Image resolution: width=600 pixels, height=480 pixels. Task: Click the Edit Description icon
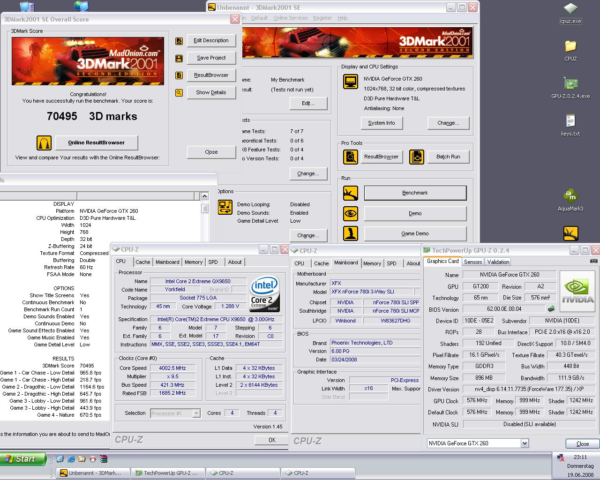179,41
